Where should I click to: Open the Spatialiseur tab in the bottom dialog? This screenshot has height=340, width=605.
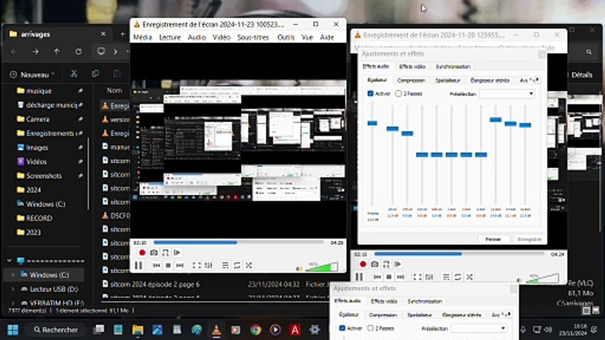point(419,315)
